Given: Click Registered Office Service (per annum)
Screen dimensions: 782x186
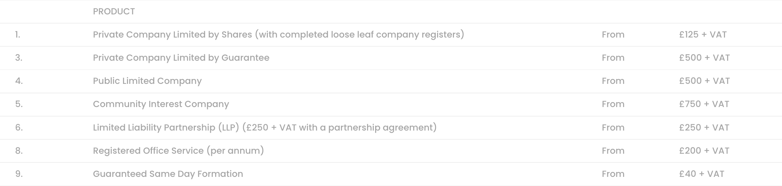Looking at the screenshot, I should [x=178, y=151].
